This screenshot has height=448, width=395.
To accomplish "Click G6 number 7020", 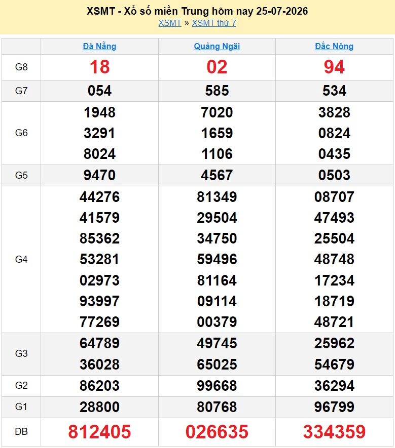I will click(x=217, y=112).
